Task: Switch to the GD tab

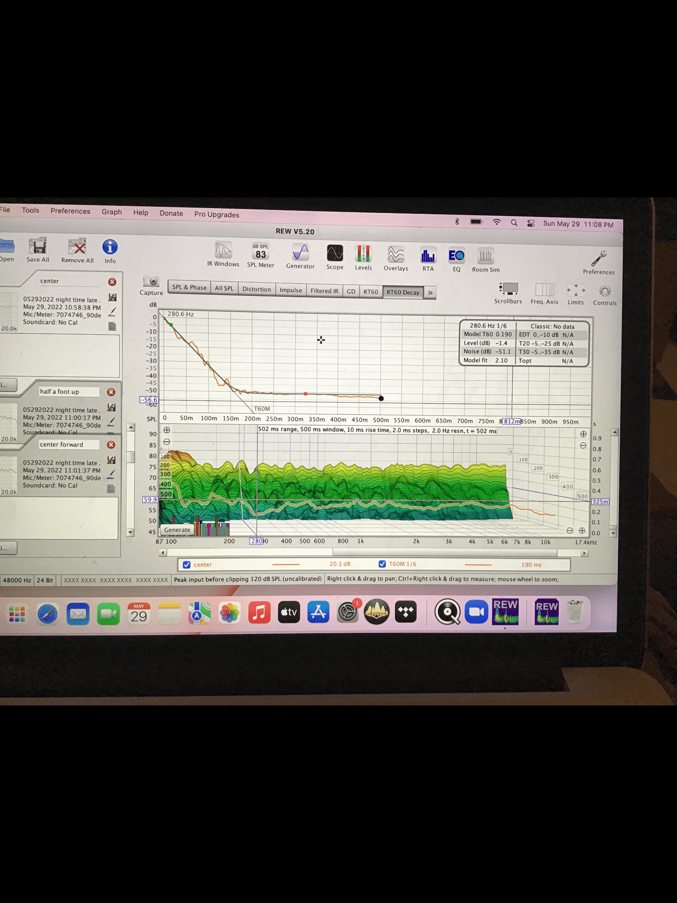Action: [x=351, y=291]
